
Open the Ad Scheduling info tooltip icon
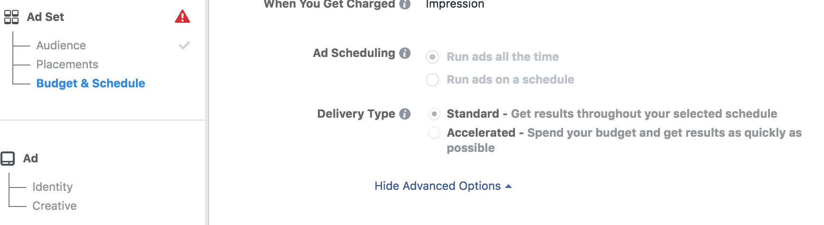point(405,53)
